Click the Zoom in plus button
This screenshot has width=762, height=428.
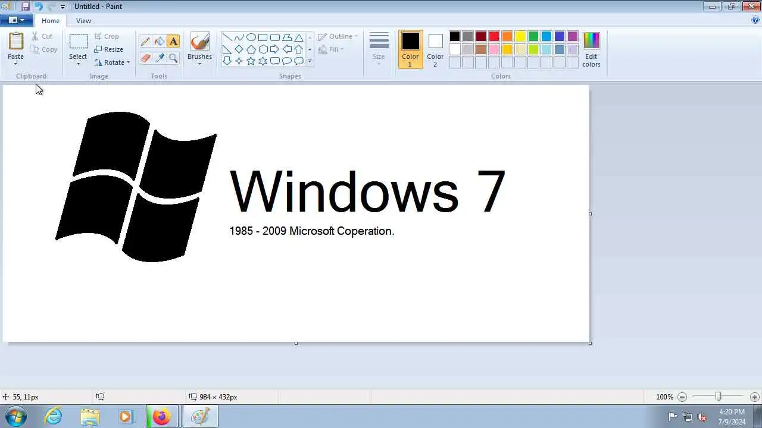click(755, 397)
